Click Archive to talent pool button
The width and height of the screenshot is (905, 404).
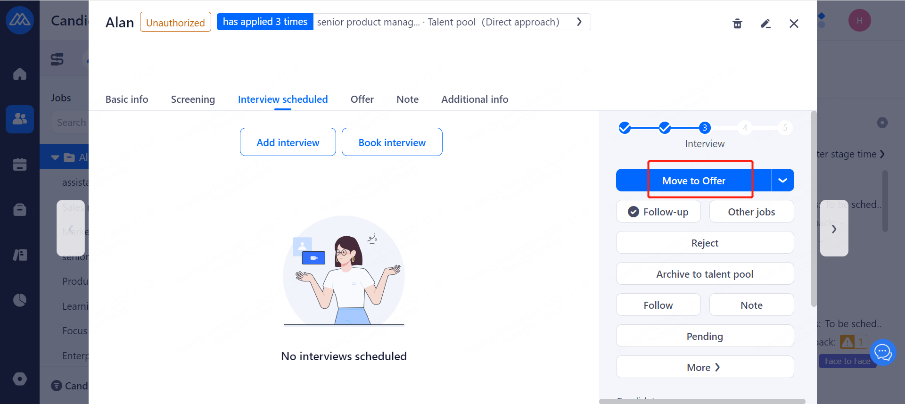pos(705,274)
